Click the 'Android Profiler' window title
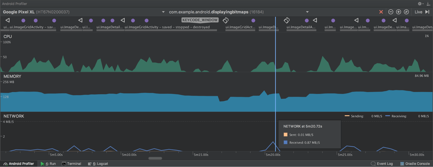This screenshot has width=433, height=167. pyautogui.click(x=15, y=4)
